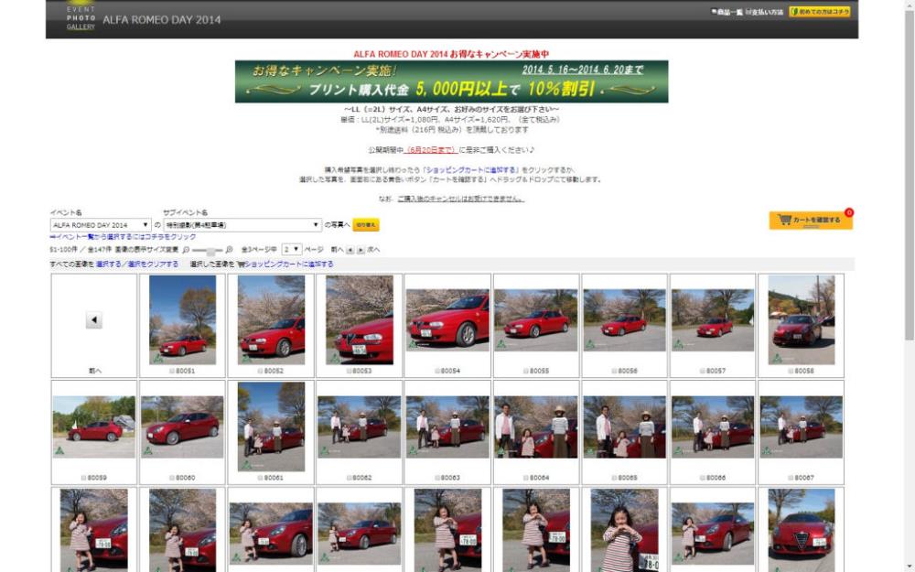The height and width of the screenshot is (572, 915).
Task: Click the yellow 初めての方はコチラ button
Action: (819, 12)
